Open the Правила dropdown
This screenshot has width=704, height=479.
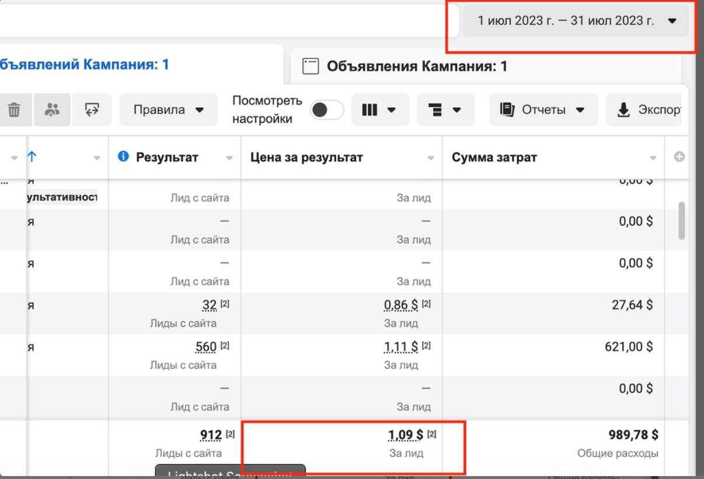click(x=168, y=109)
